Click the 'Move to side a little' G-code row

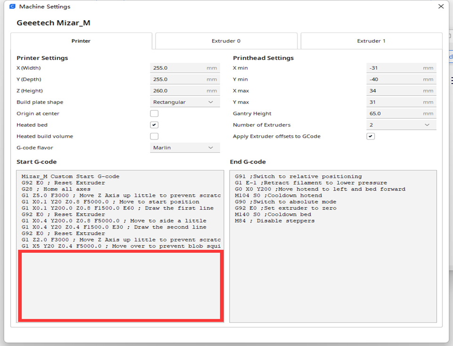pyautogui.click(x=114, y=221)
